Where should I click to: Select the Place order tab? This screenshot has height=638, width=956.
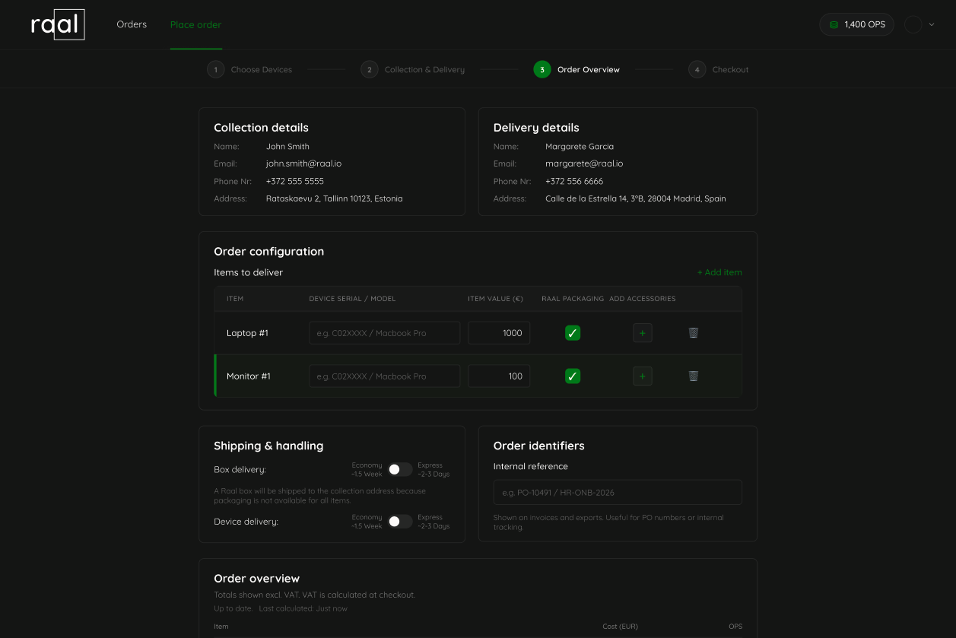click(x=195, y=25)
